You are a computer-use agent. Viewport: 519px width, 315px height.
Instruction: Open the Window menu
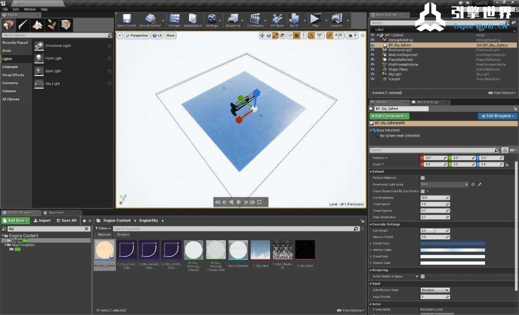point(30,9)
